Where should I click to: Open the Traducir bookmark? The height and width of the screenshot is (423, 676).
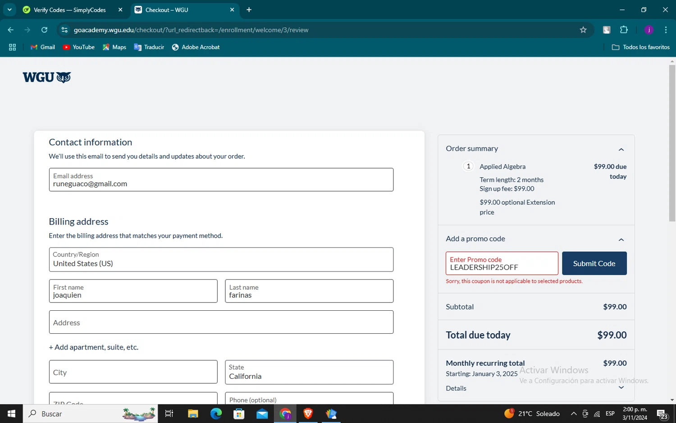coord(149,47)
